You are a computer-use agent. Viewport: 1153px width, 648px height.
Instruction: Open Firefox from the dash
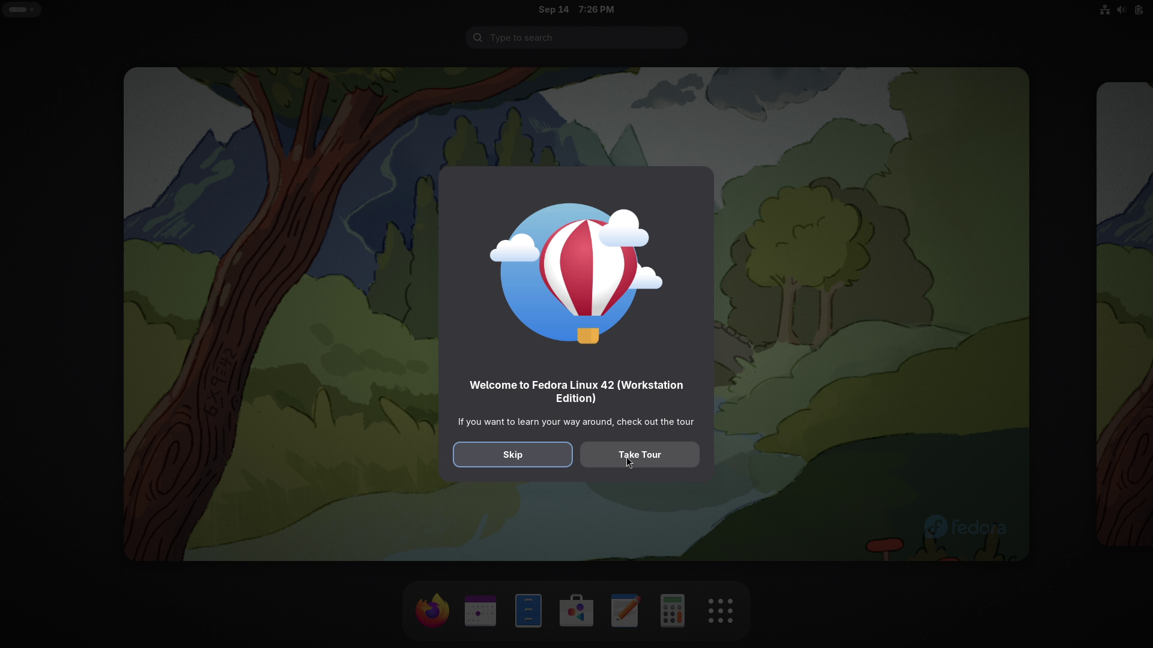[x=432, y=611]
